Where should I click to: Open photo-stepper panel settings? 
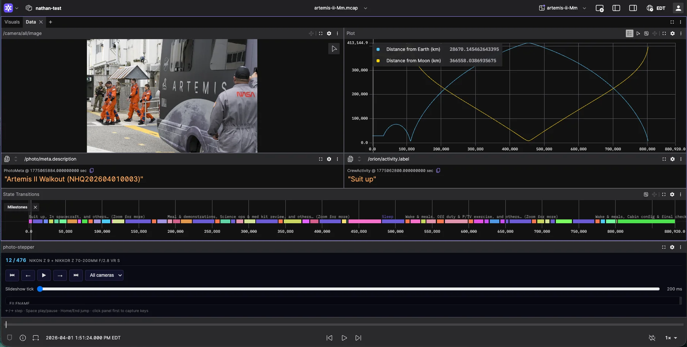[672, 247]
